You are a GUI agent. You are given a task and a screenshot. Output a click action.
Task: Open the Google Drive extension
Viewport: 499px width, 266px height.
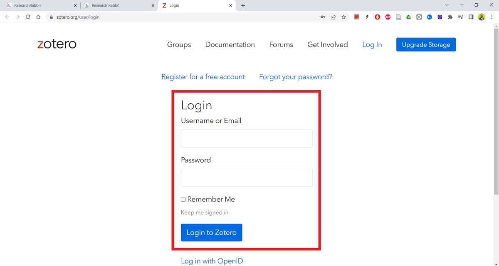coord(408,17)
